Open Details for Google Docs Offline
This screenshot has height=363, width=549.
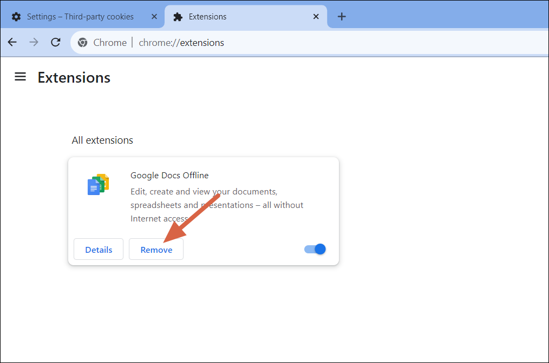point(98,249)
